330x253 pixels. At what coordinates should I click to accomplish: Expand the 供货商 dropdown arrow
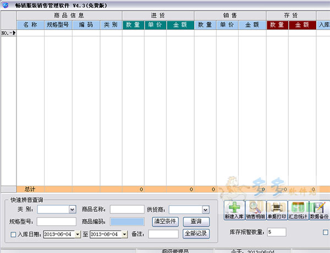205,210
